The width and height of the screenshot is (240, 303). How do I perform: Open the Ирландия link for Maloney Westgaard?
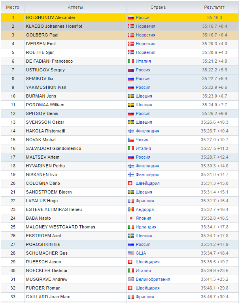coord(146,227)
